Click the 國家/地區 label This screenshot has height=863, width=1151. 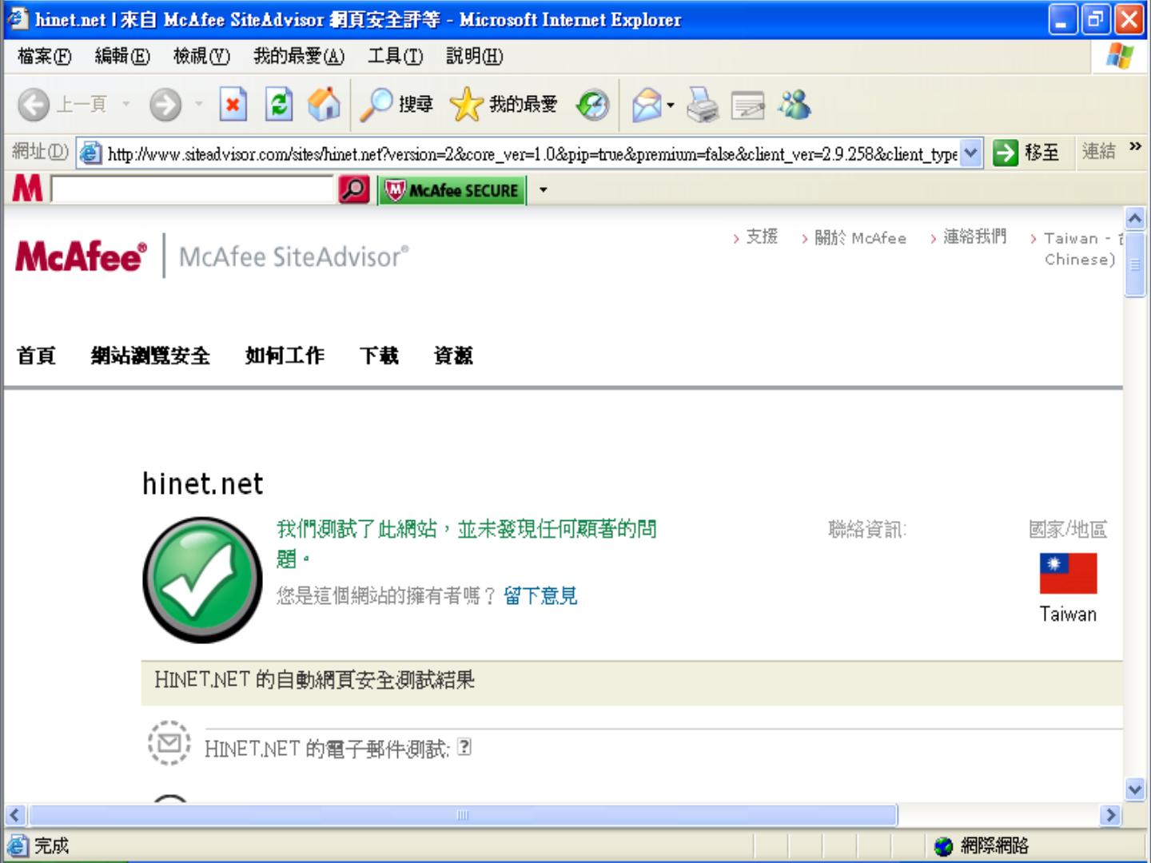tap(1068, 529)
